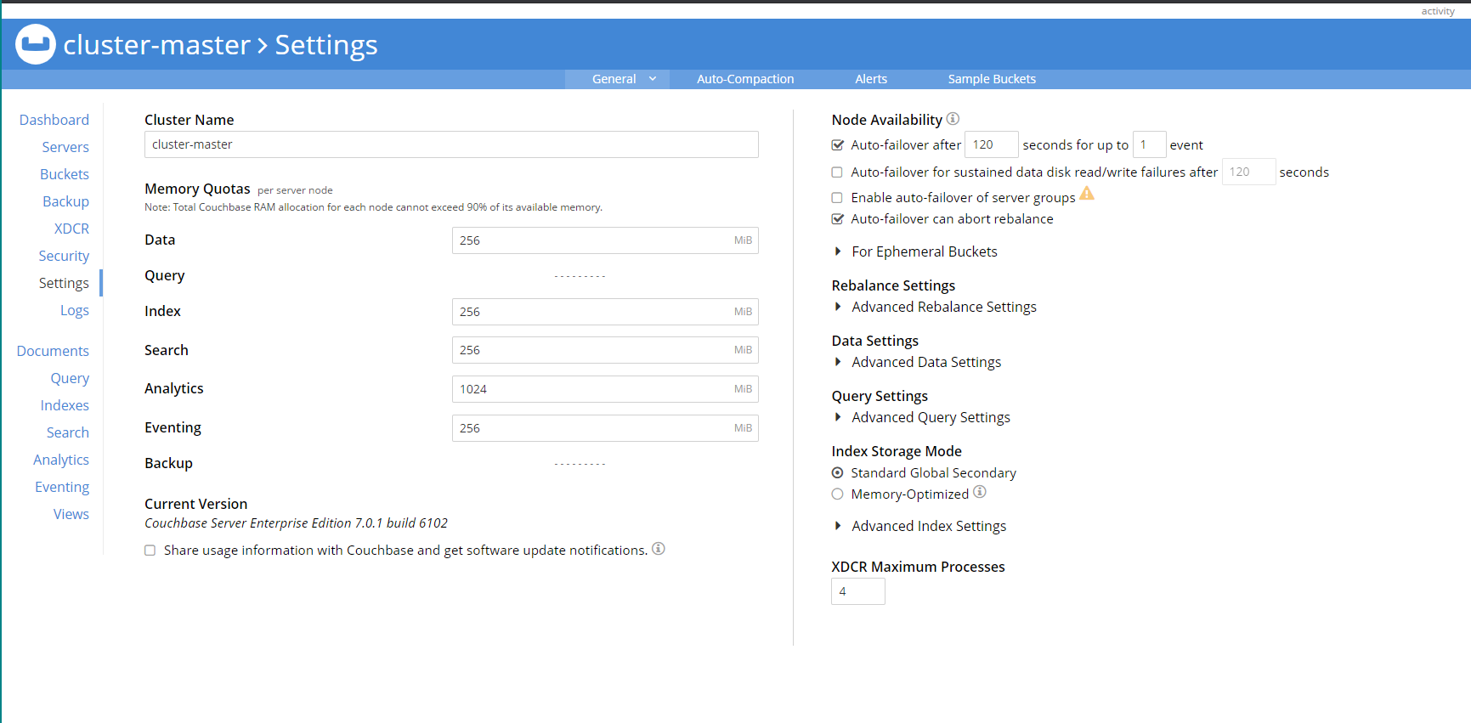Enable auto-failover for sustained disk failures

pyautogui.click(x=837, y=172)
